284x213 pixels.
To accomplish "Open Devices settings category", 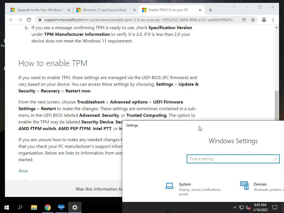I will tap(262, 187).
